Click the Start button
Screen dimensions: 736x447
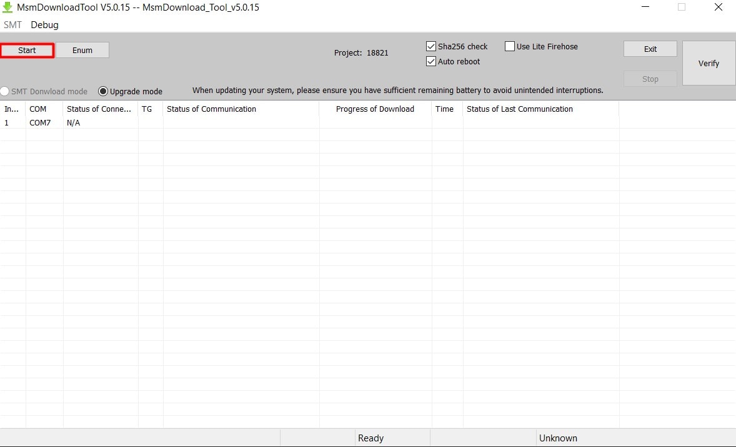point(27,50)
